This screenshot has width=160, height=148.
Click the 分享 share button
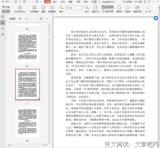tap(138, 2)
